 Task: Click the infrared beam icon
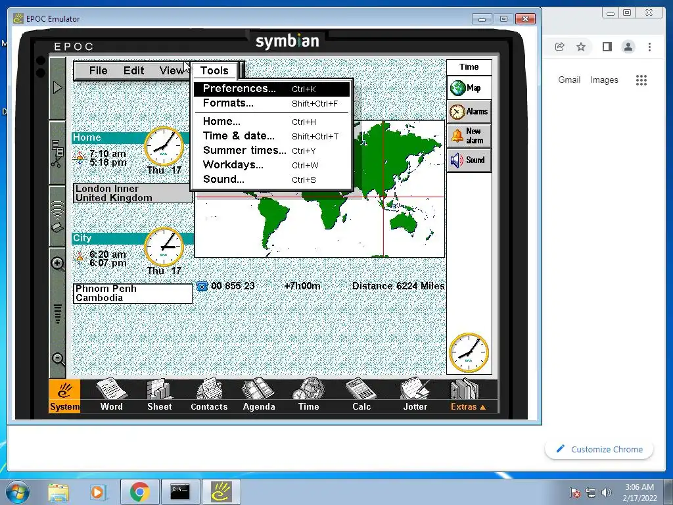coord(58,217)
